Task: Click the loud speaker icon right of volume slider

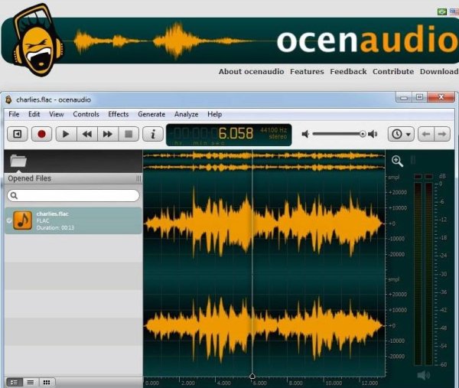Action: 373,134
